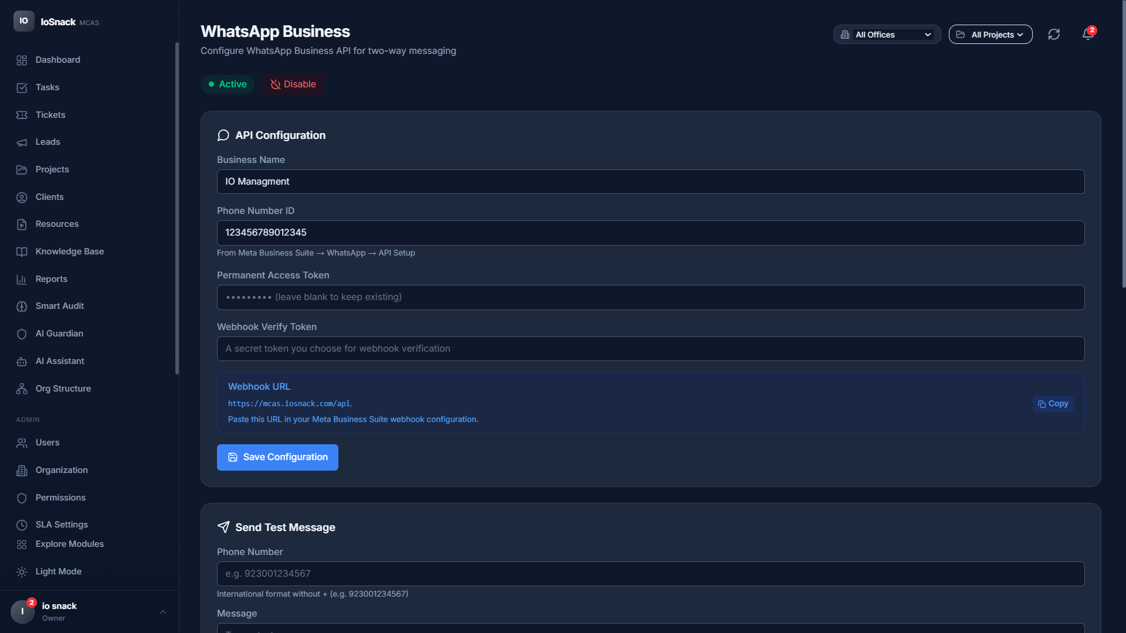The image size is (1126, 633).
Task: Click the refresh icon in header
Action: [x=1054, y=35]
